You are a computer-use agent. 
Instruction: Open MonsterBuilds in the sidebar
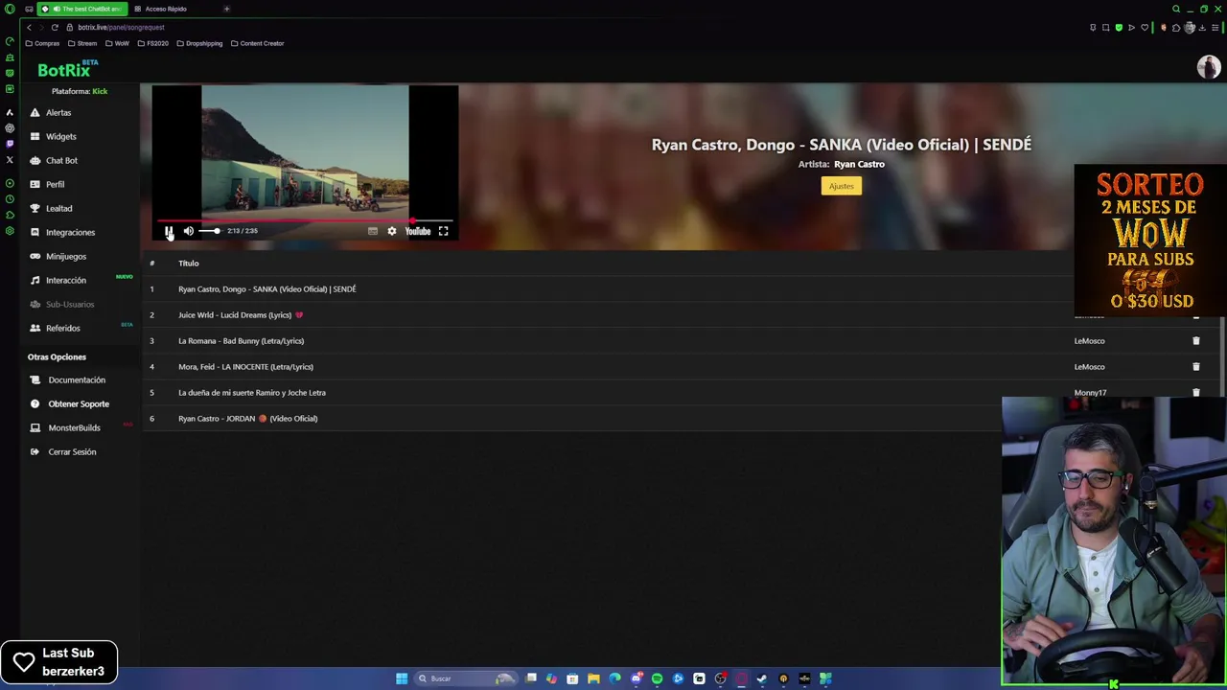(x=74, y=427)
